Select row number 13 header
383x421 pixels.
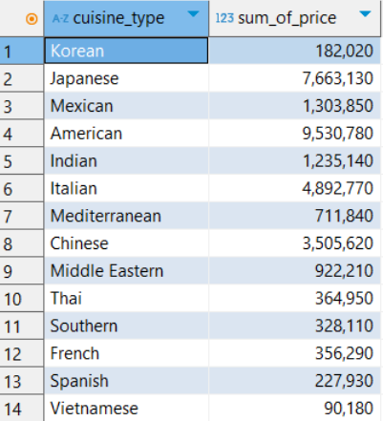click(22, 381)
